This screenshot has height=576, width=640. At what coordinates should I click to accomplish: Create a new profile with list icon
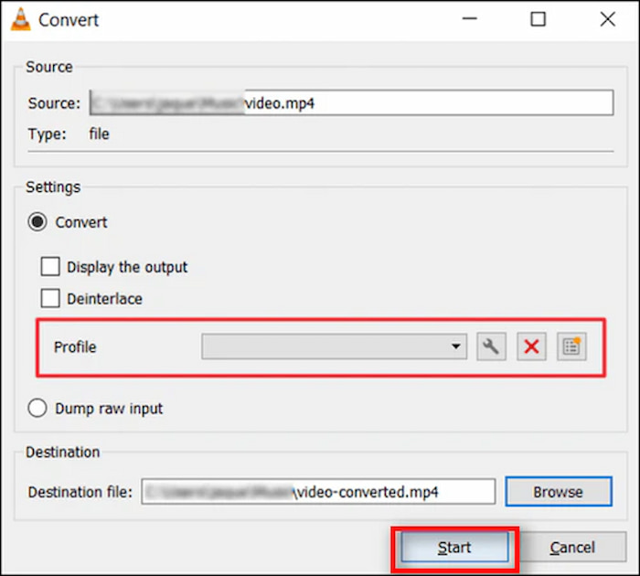(571, 347)
